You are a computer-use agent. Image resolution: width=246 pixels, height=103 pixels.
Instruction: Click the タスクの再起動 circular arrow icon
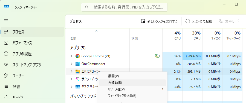[188, 21]
